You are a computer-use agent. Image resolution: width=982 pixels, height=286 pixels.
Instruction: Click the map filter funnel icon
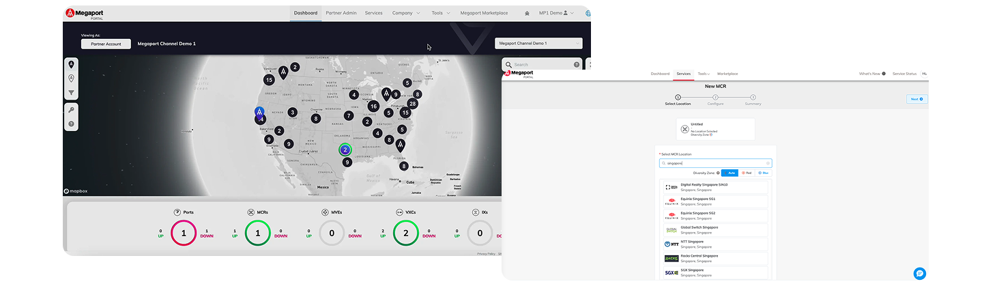(x=71, y=94)
